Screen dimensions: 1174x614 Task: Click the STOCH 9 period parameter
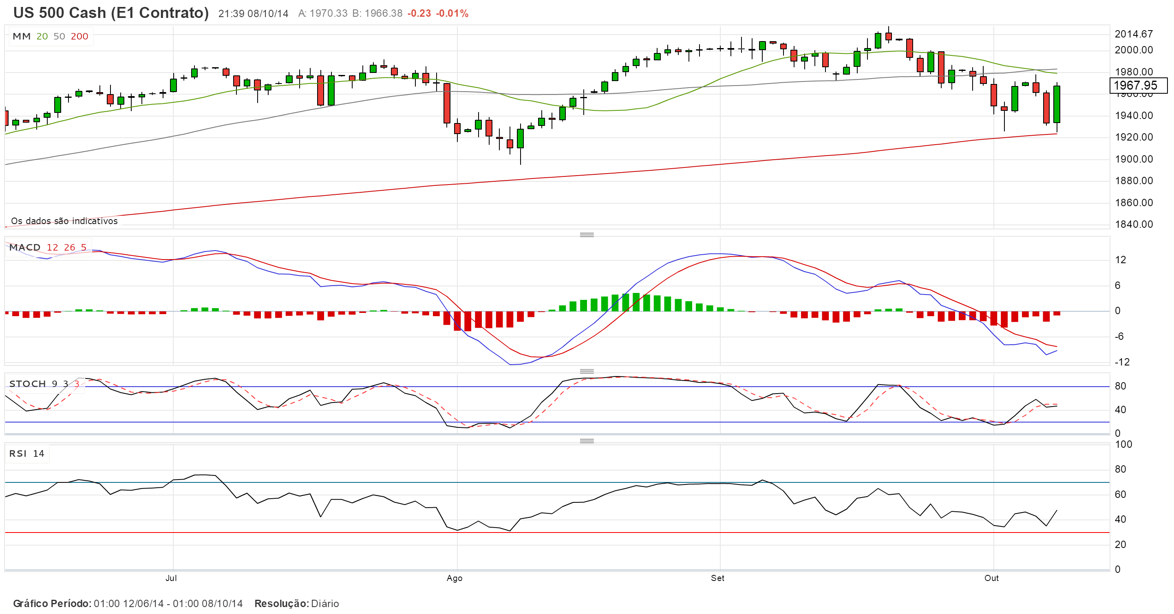pyautogui.click(x=55, y=383)
